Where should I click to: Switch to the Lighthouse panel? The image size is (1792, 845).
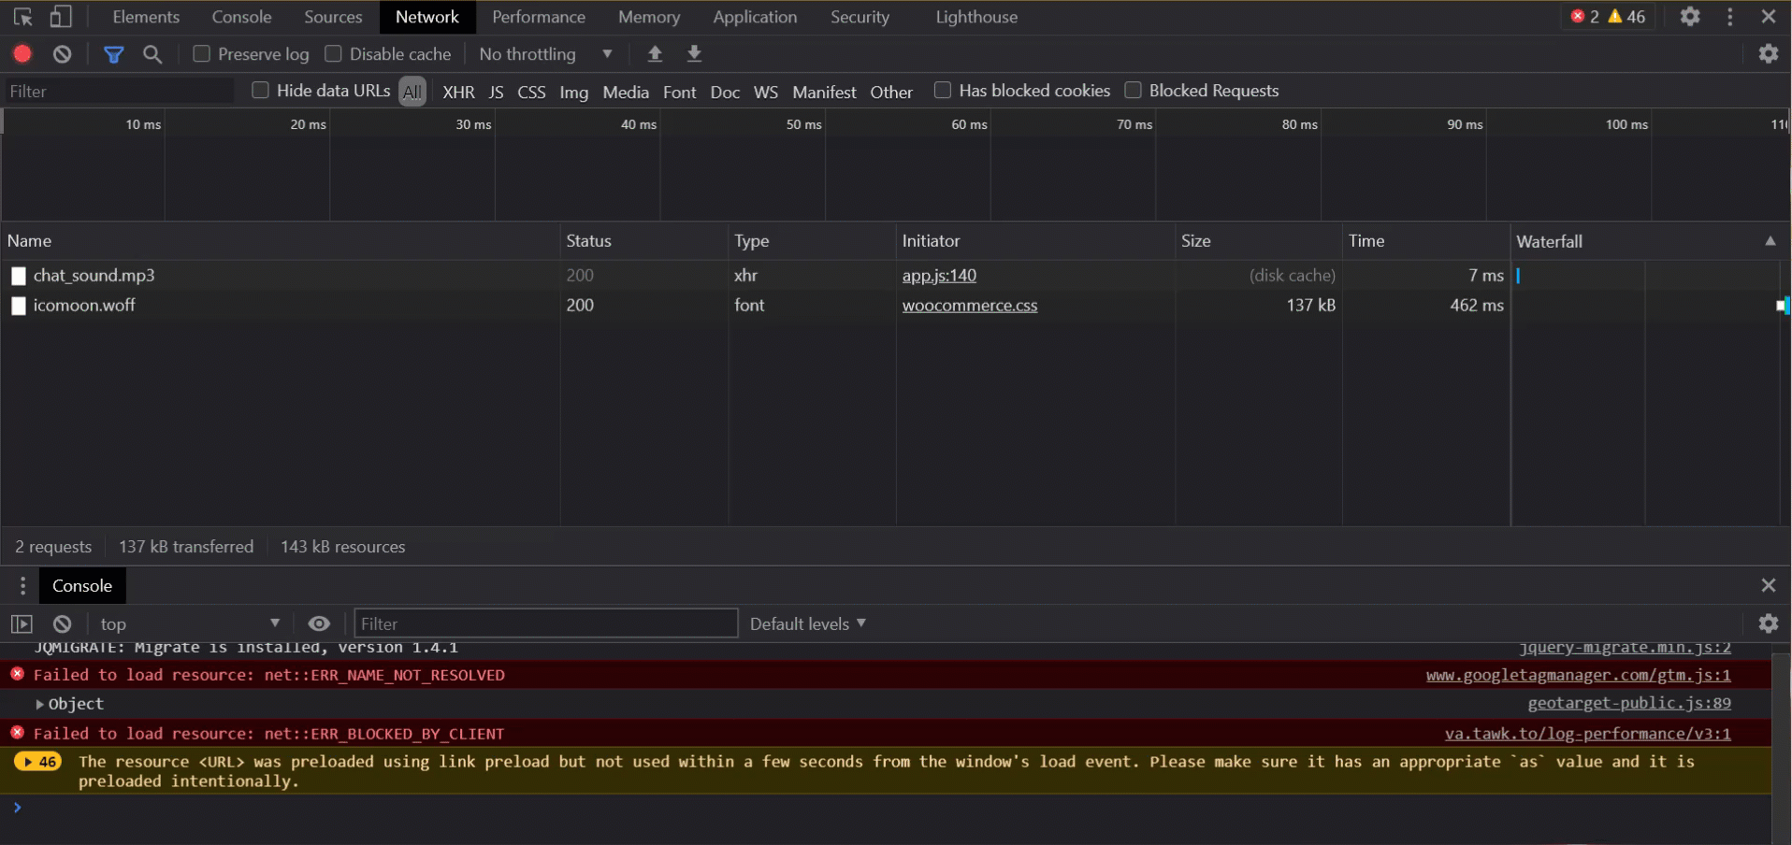[975, 16]
